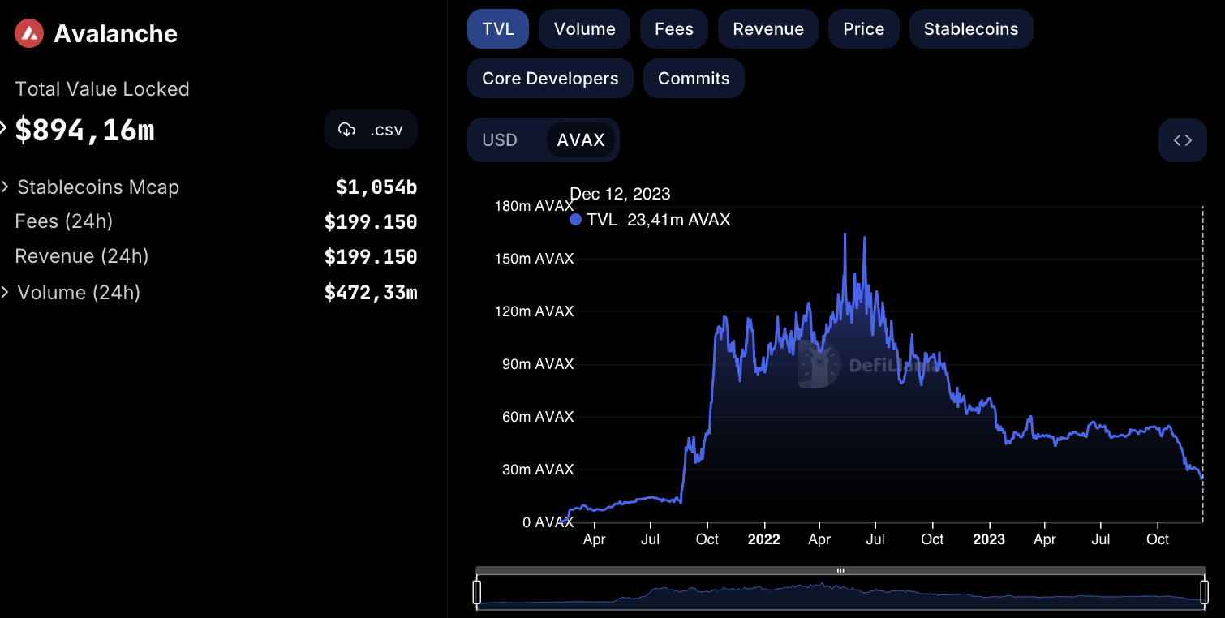Click the $1,054b stablecoins value
The height and width of the screenshot is (618, 1225).
[x=376, y=187]
